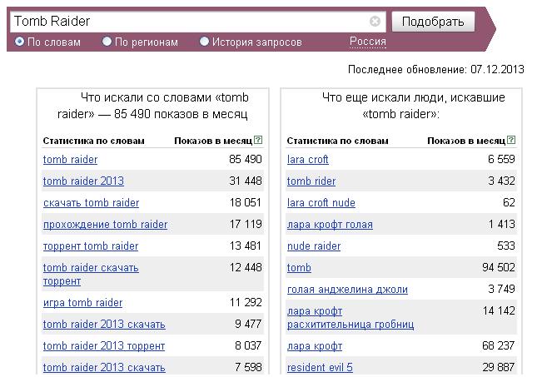Open the lara croft link
The width and height of the screenshot is (537, 377).
pos(307,160)
